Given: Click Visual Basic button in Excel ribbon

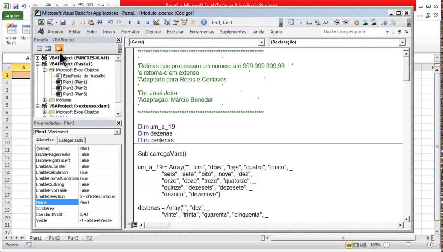Looking at the screenshot, I should [x=11, y=34].
